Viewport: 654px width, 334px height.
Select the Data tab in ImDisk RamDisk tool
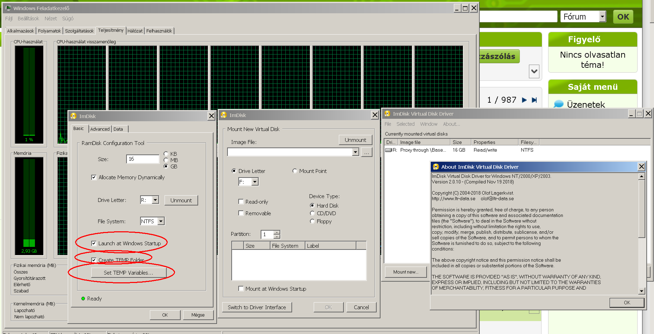118,129
